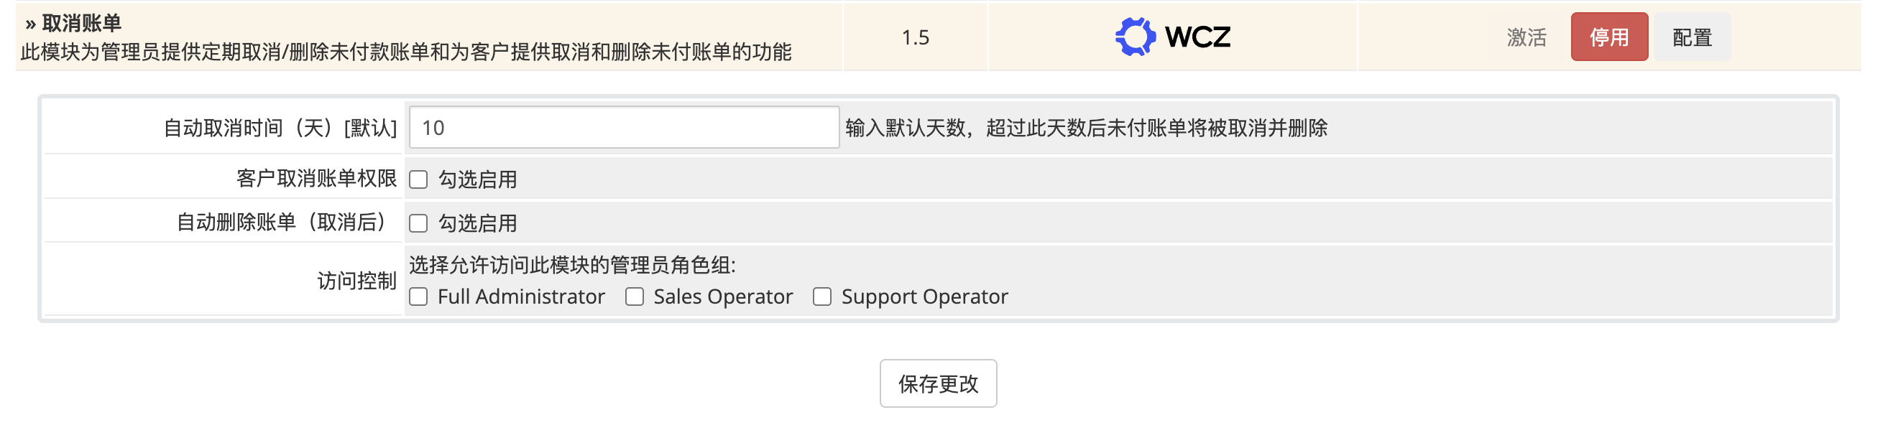Click the 输入默认天数 hint text

[1089, 127]
